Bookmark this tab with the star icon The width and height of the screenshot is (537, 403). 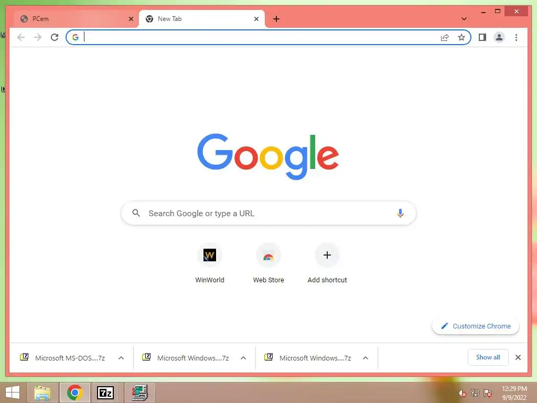[461, 37]
